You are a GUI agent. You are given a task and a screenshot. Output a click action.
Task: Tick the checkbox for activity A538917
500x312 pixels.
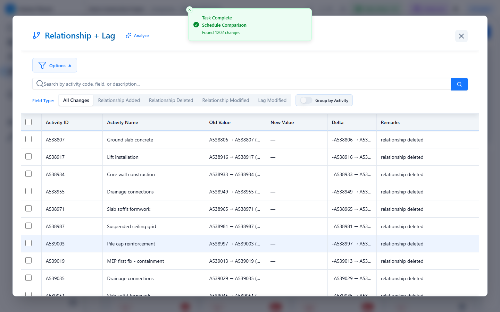[x=28, y=156]
